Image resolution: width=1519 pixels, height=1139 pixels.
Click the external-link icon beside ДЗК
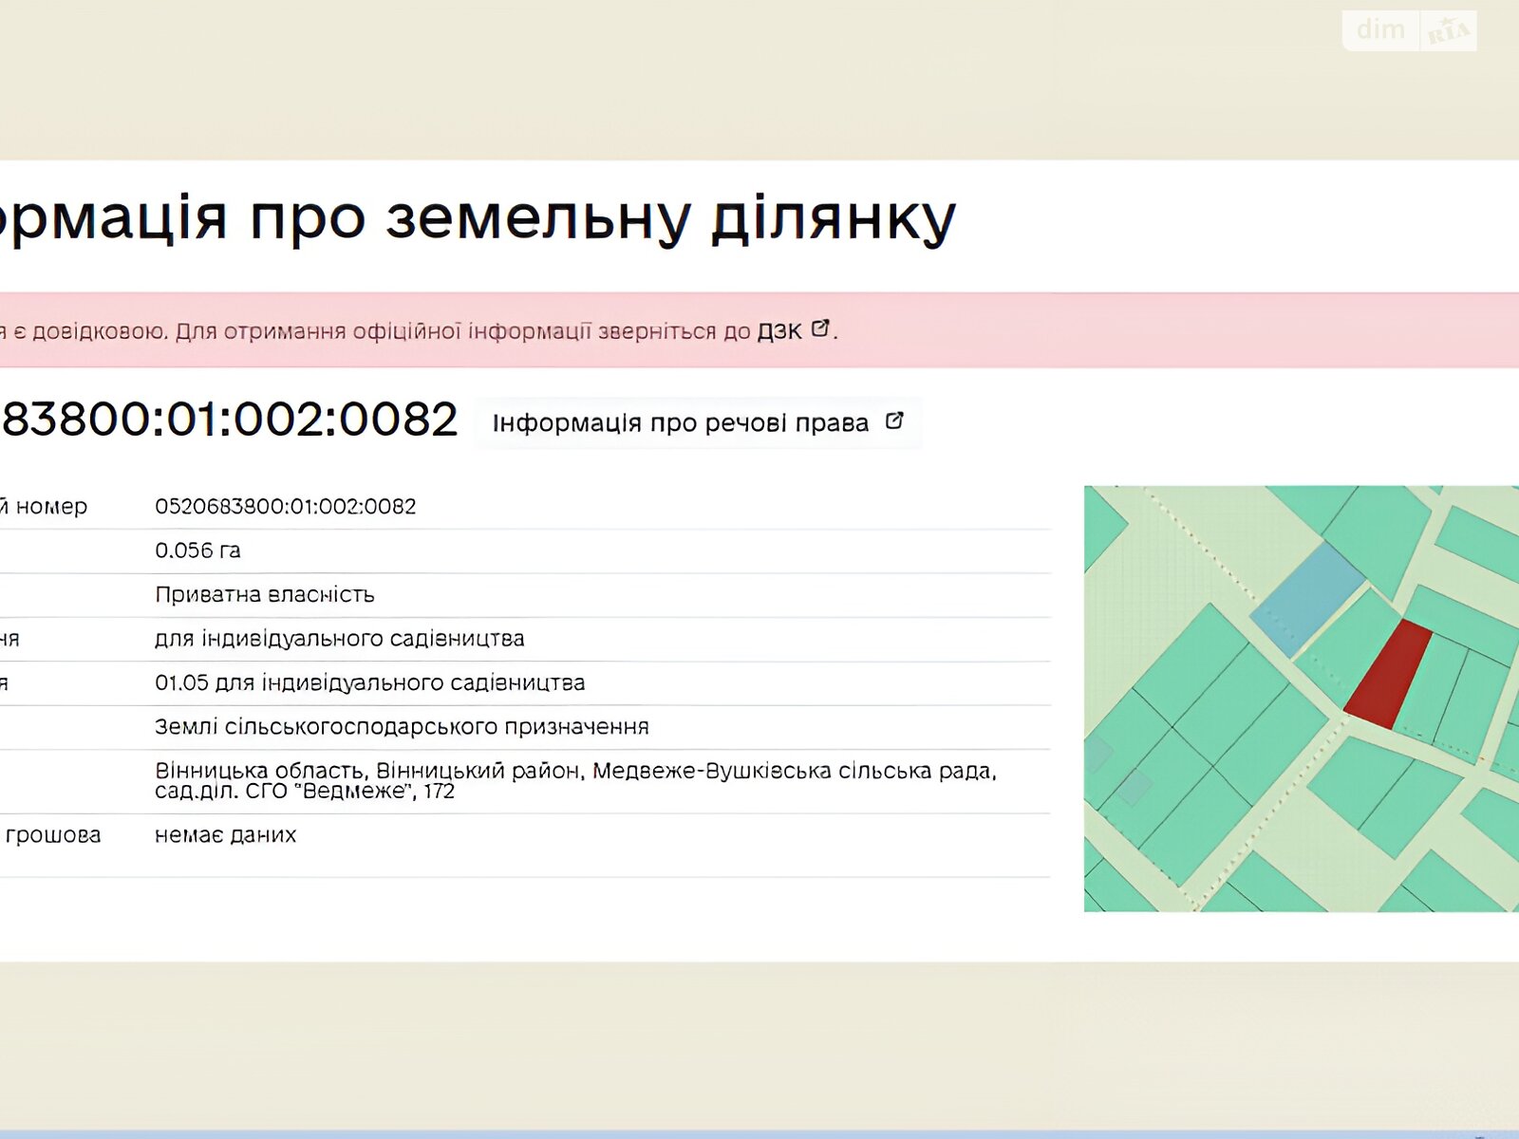(x=820, y=328)
